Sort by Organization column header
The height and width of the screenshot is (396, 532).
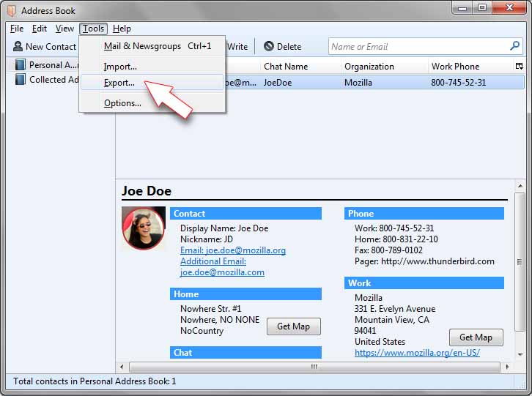click(384, 67)
